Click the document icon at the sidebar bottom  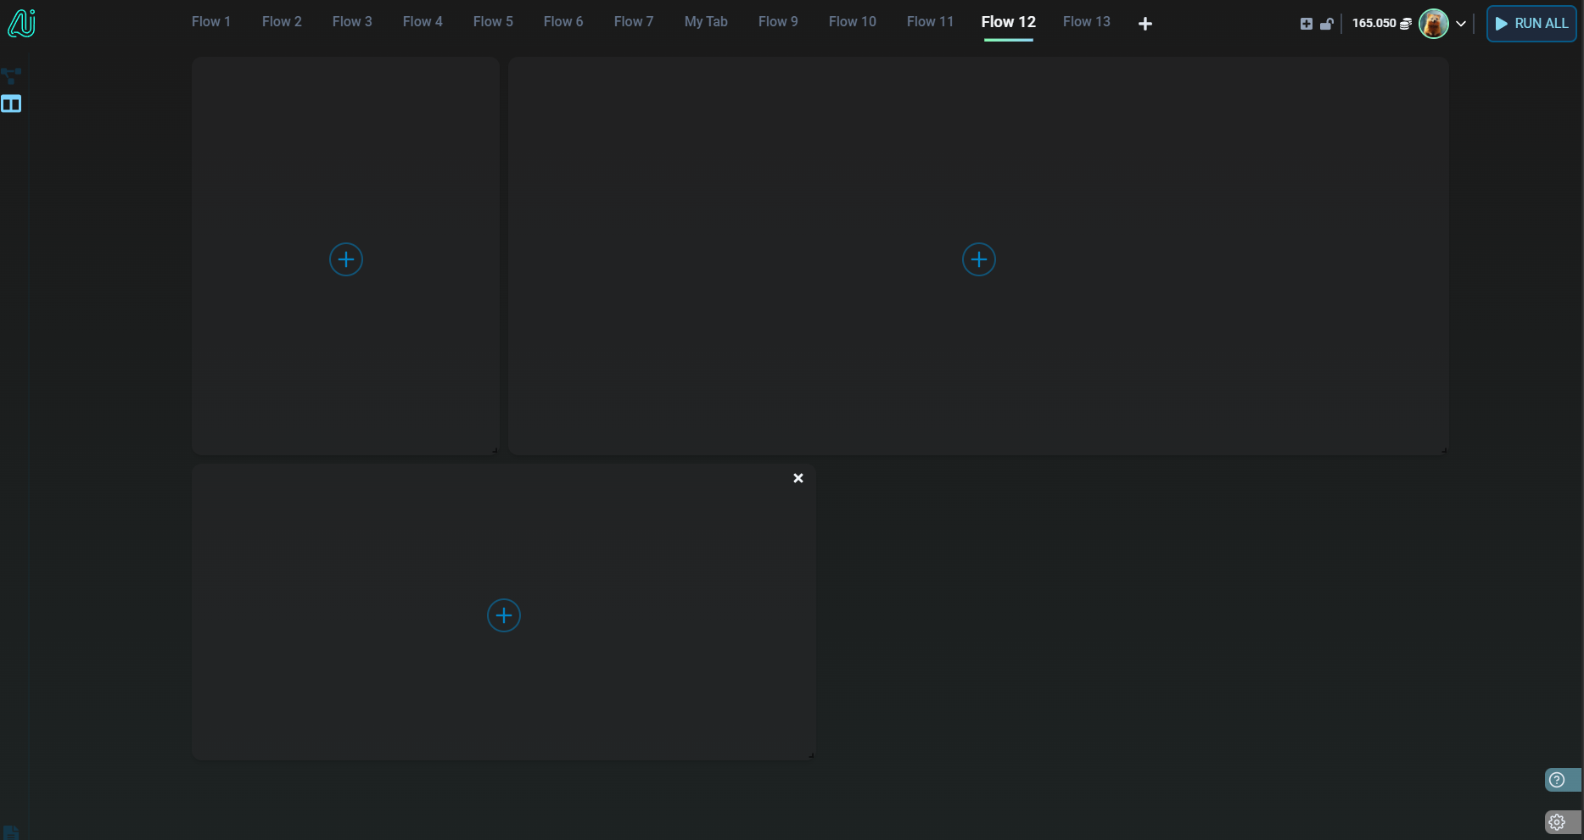(x=10, y=832)
